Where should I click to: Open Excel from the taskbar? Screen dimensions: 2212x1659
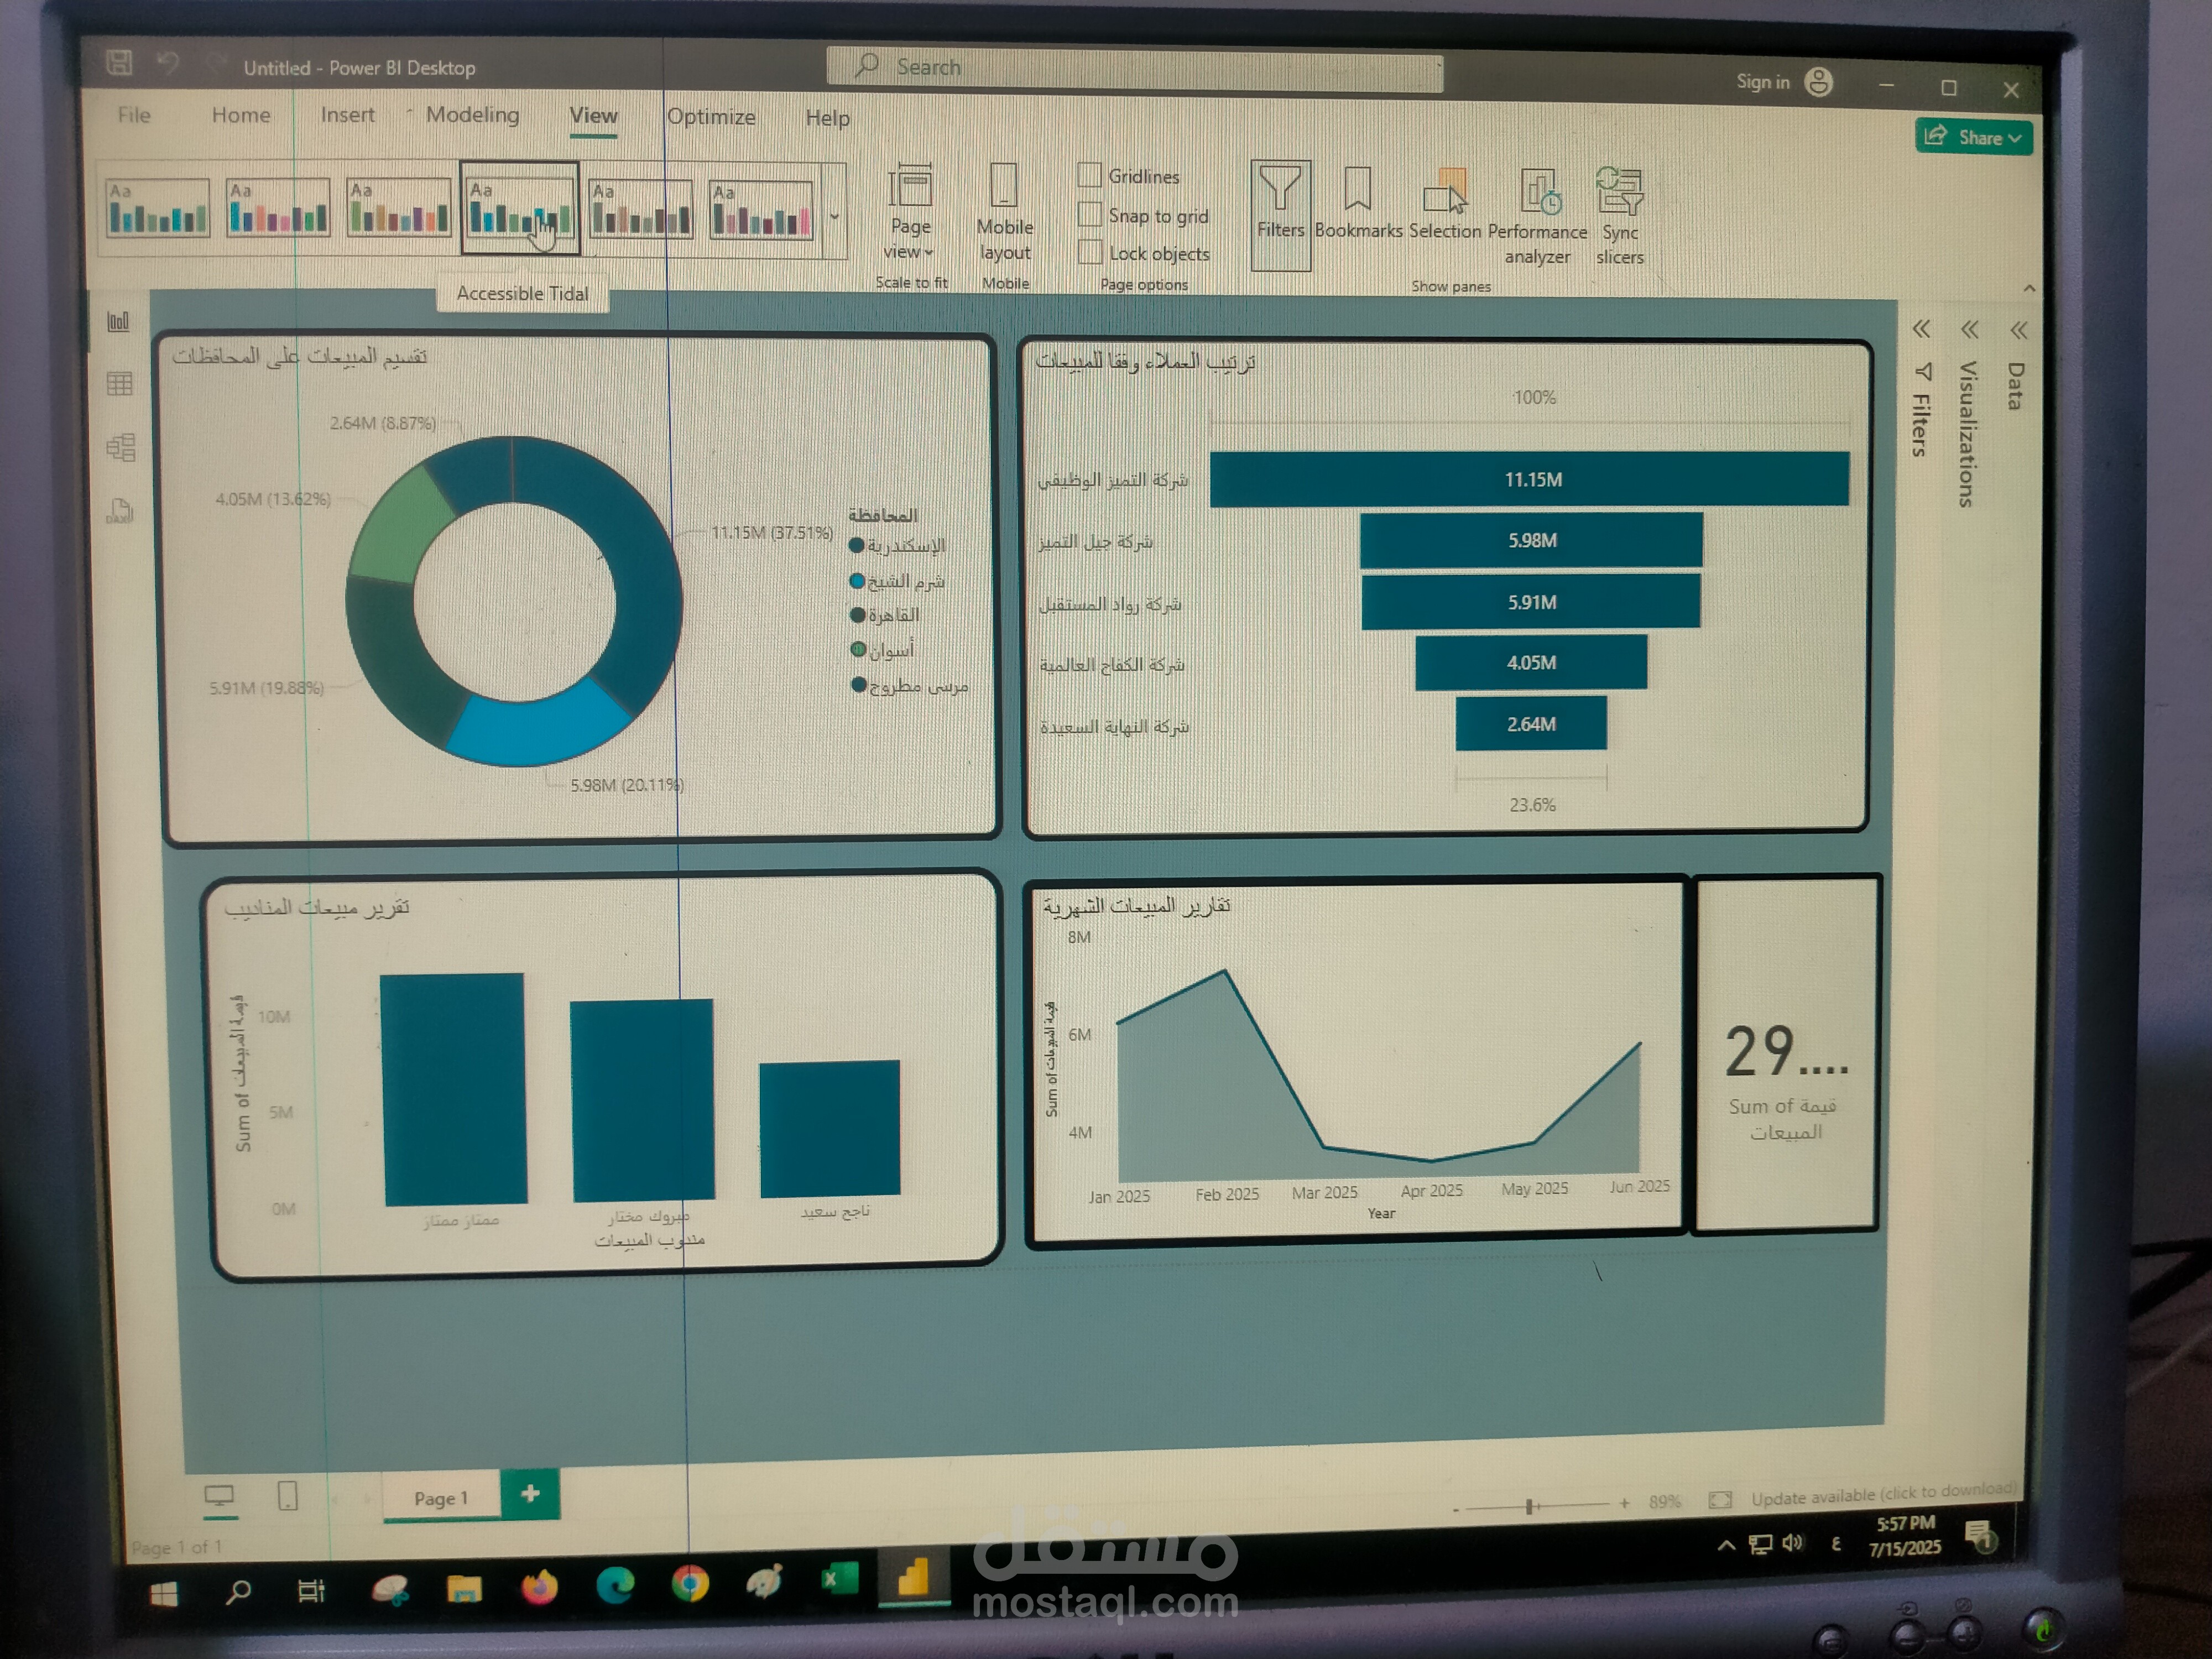(839, 1580)
